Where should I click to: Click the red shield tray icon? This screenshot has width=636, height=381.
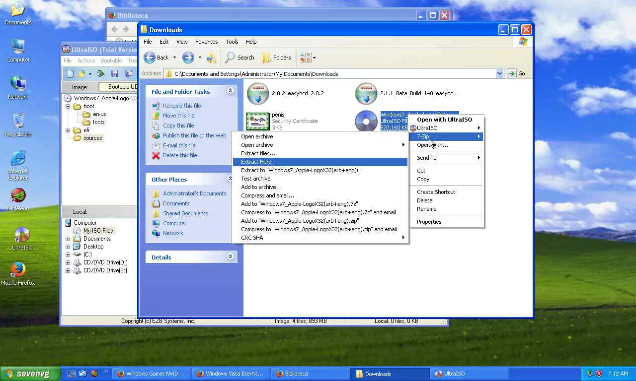(x=599, y=374)
